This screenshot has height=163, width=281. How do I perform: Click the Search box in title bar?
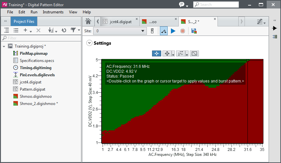(216, 5)
